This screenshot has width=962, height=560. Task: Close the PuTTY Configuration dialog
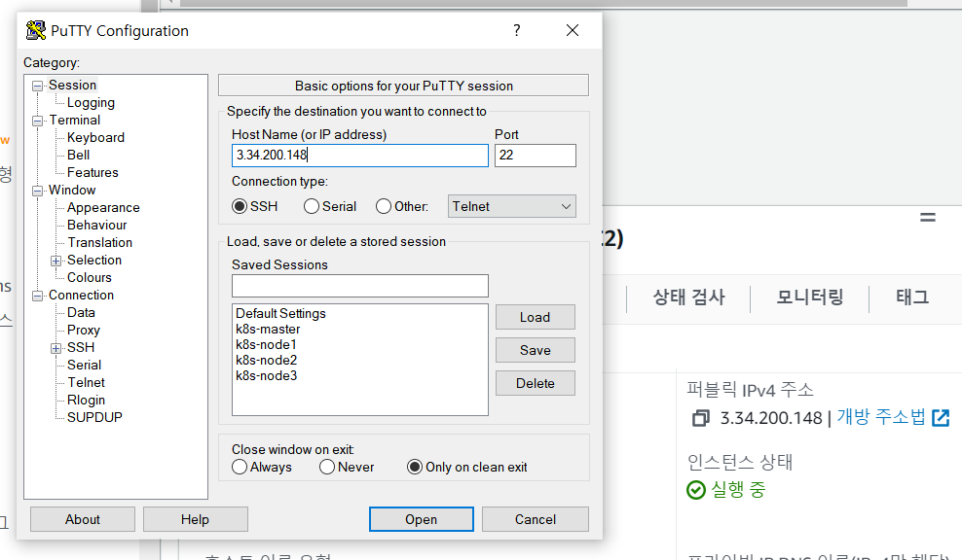click(573, 30)
